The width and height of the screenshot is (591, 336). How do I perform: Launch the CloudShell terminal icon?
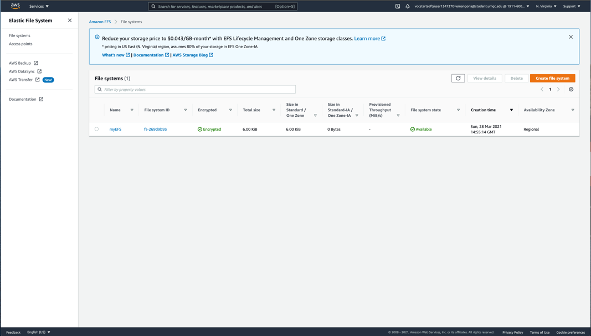pos(397,7)
